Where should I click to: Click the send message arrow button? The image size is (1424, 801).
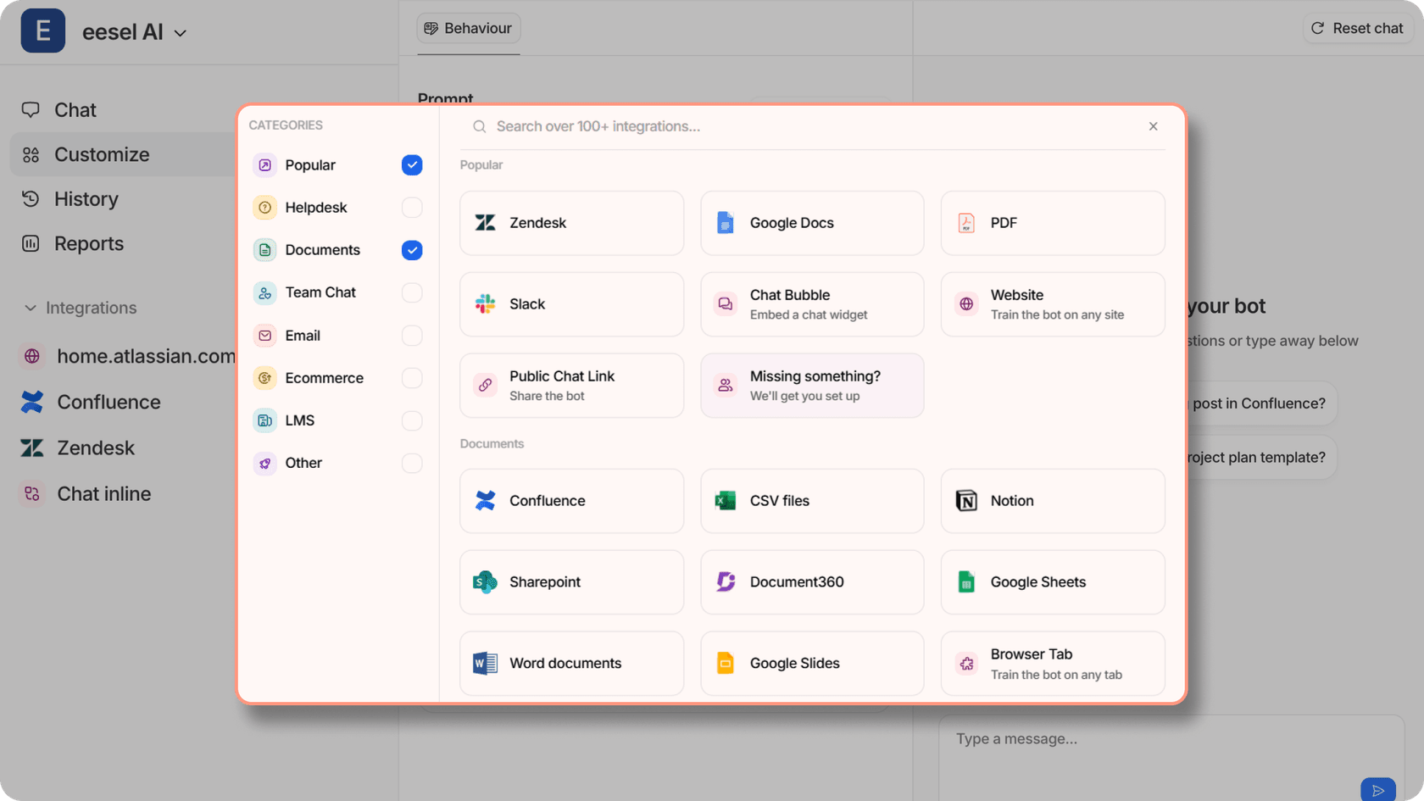point(1378,790)
